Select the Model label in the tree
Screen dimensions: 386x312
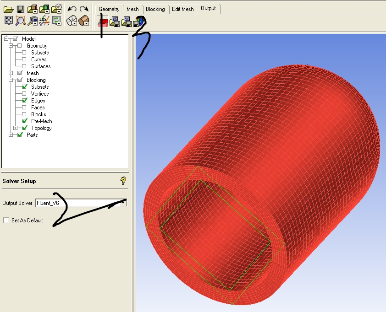click(x=29, y=39)
